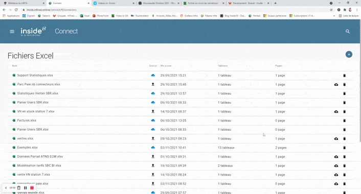Delete Données Portail ATNO ECM.xlsx
Viewport: 361px width, 194px height.
(x=345, y=157)
